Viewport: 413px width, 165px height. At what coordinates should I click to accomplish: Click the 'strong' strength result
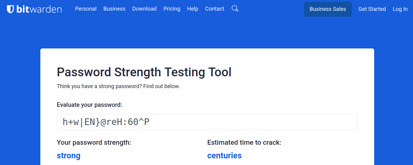[x=69, y=156]
